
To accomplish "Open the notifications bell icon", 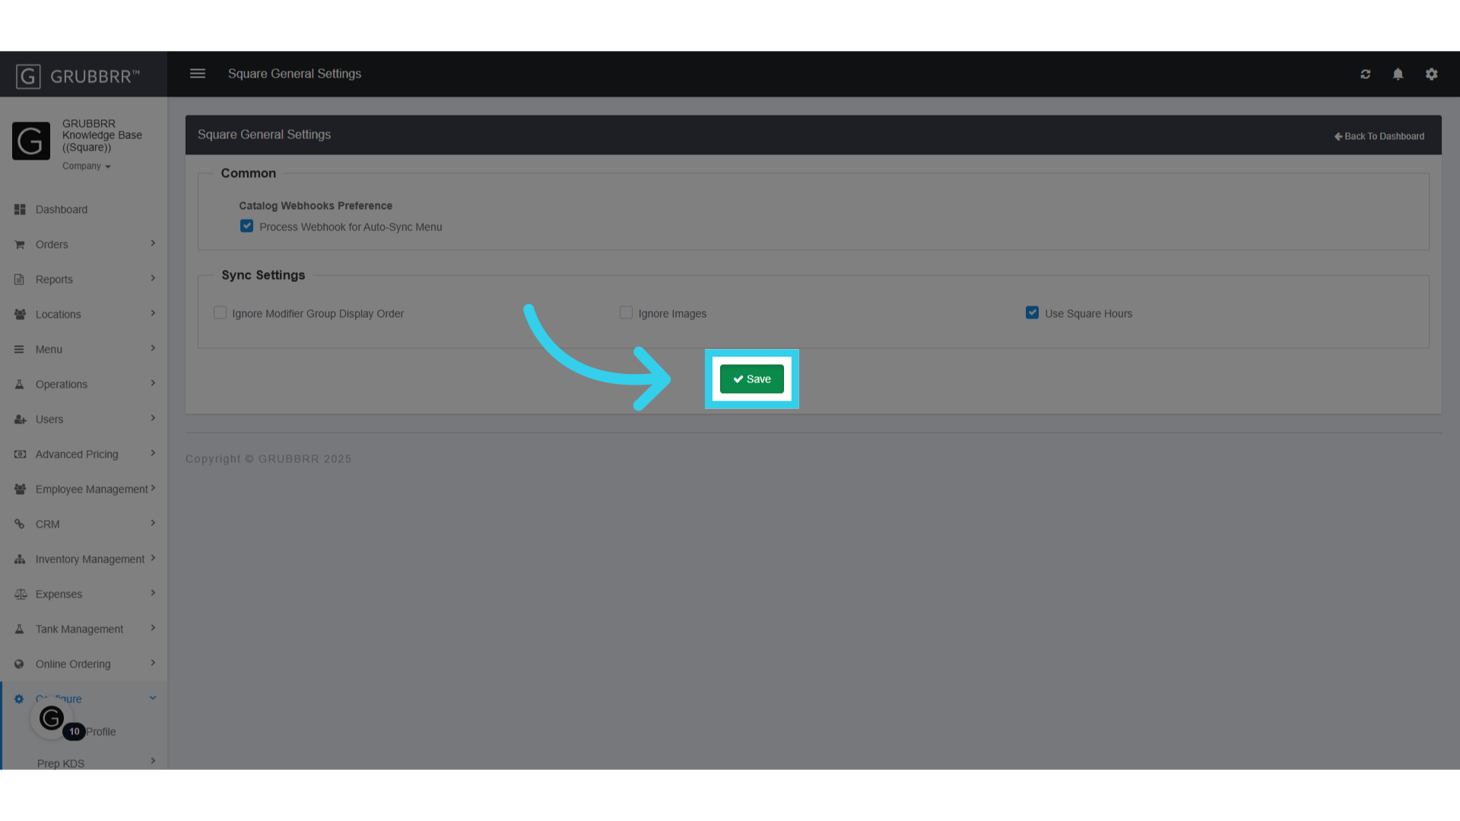I will [1398, 74].
